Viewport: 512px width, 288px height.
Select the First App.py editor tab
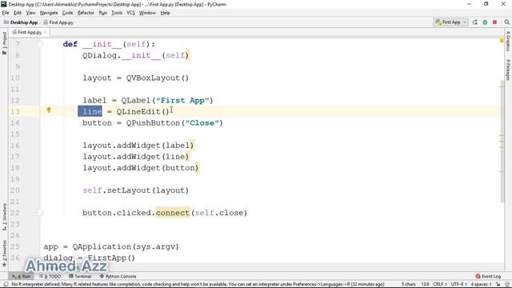coord(29,32)
